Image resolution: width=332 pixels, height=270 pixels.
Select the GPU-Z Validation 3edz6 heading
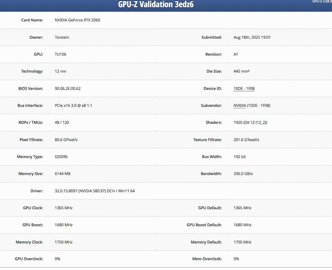[156, 4]
